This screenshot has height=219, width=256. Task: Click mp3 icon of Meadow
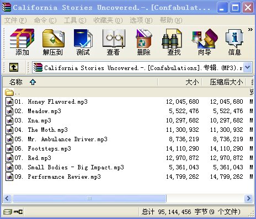[9, 111]
